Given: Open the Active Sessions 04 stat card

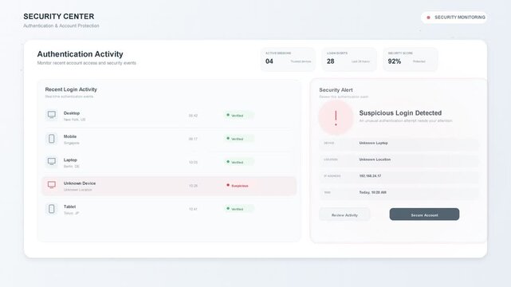Looking at the screenshot, I should pyautogui.click(x=288, y=59).
